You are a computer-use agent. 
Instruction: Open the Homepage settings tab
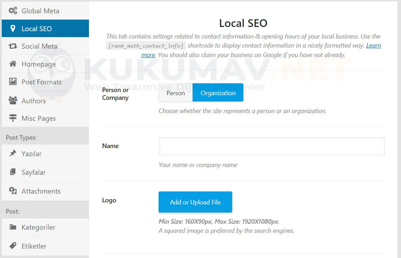[x=45, y=64]
